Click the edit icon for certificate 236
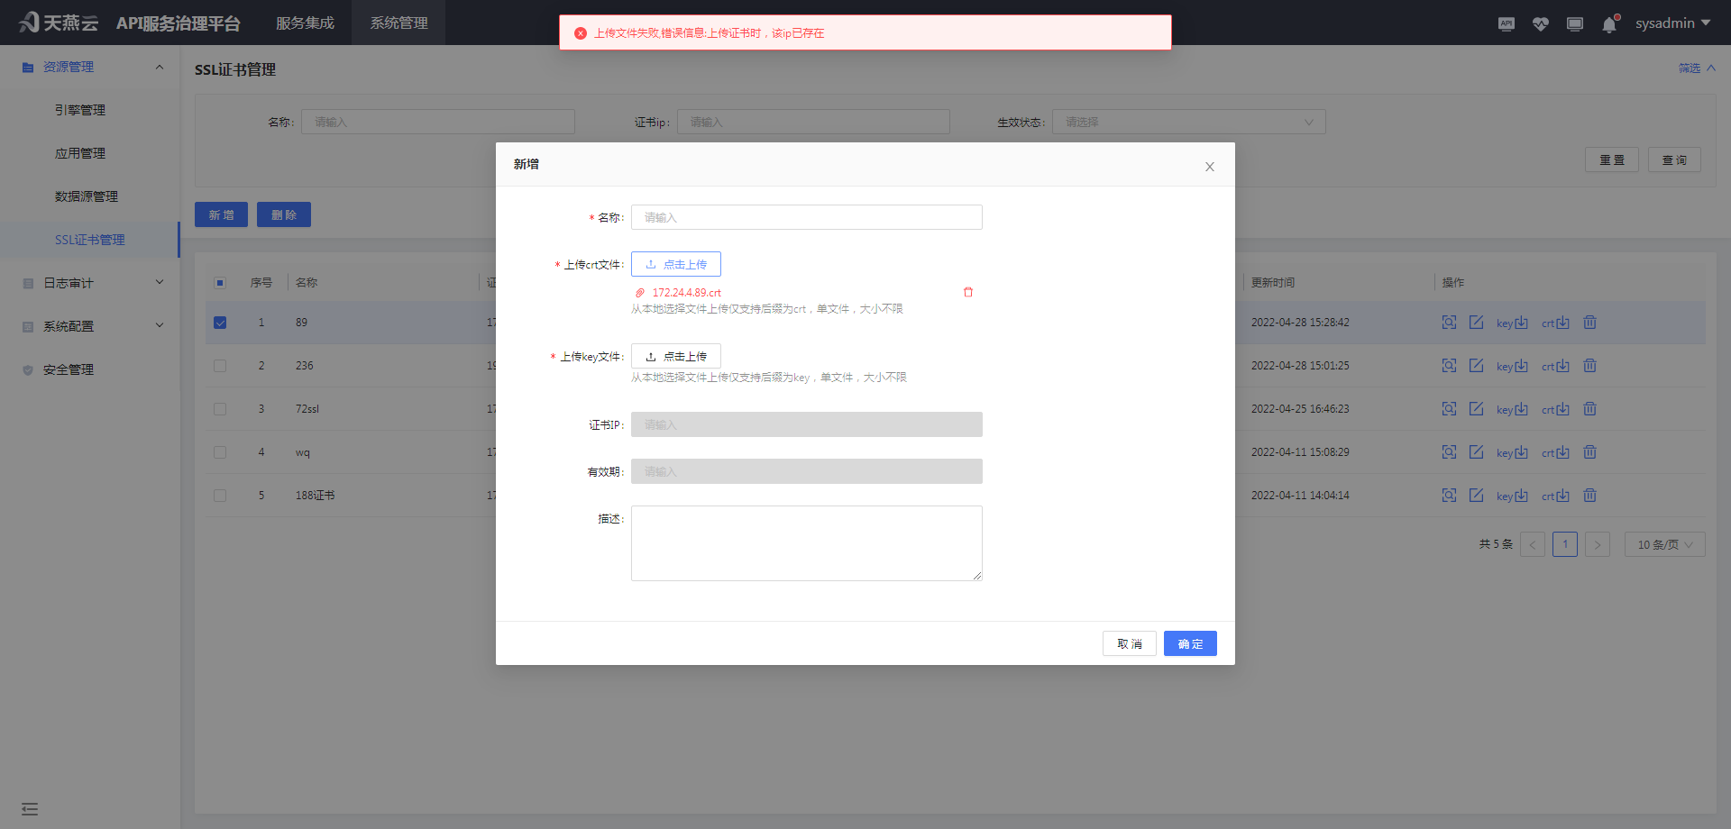Screen dimensions: 1731x829 point(1477,365)
